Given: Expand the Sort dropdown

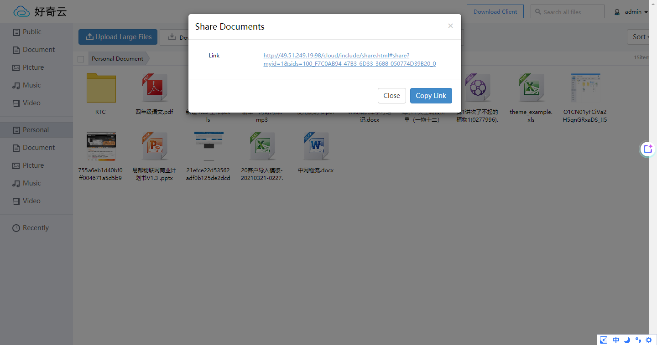Looking at the screenshot, I should coord(641,37).
